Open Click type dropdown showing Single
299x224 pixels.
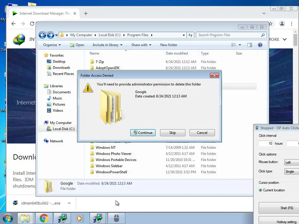[x=292, y=171]
